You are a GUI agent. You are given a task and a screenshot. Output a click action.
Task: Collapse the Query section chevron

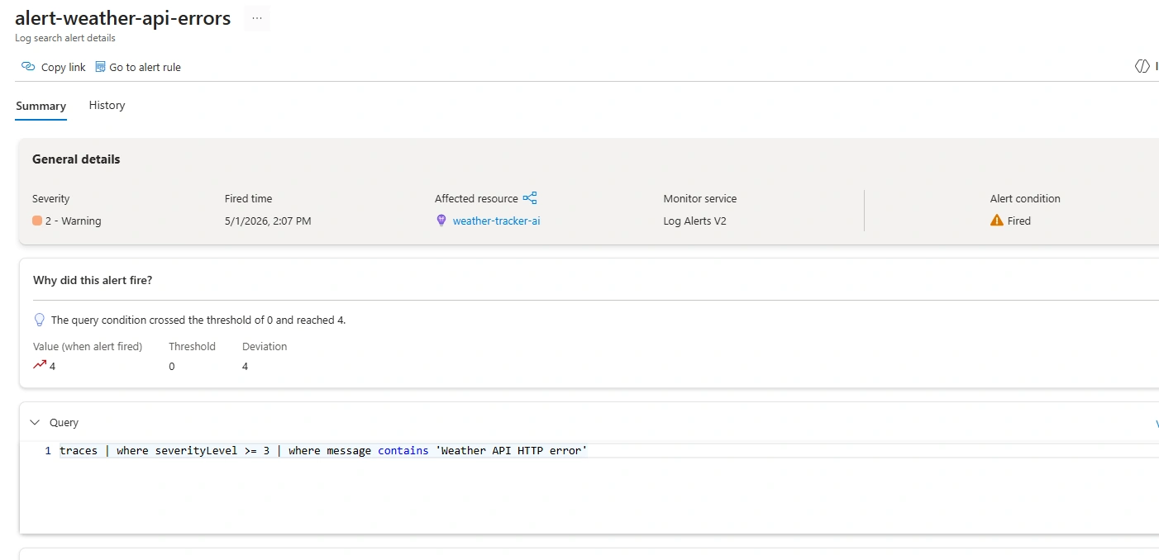point(35,422)
